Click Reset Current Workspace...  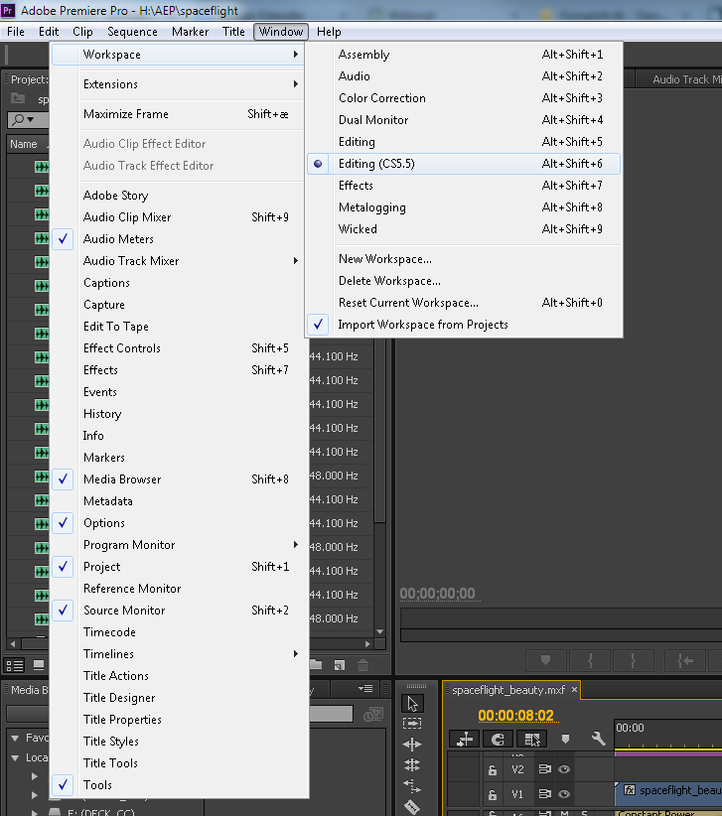click(x=463, y=303)
